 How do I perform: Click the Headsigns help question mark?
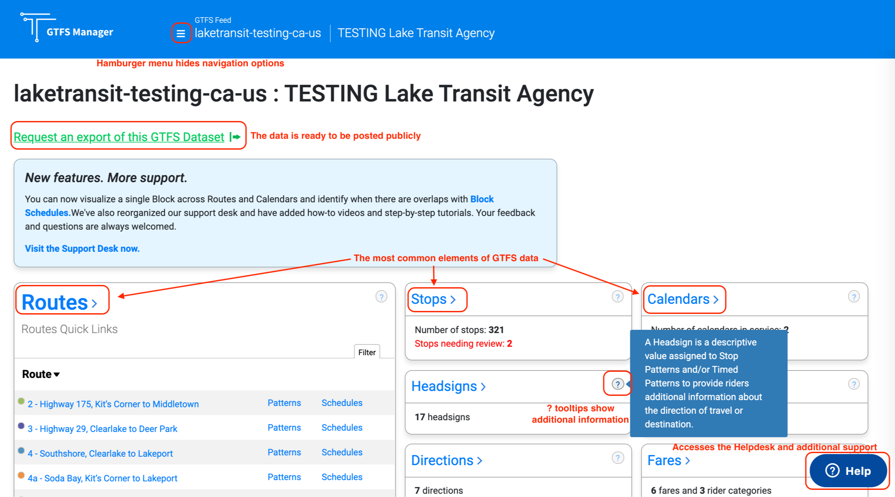(x=617, y=384)
